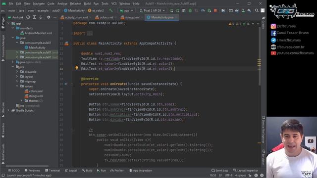Image resolution: width=317 pixels, height=178 pixels.
Task: Toggle the Favorites side tab
Action: point(3,131)
